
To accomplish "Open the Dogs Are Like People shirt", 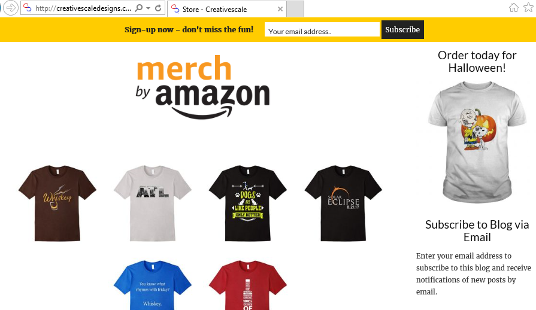I will (248, 203).
